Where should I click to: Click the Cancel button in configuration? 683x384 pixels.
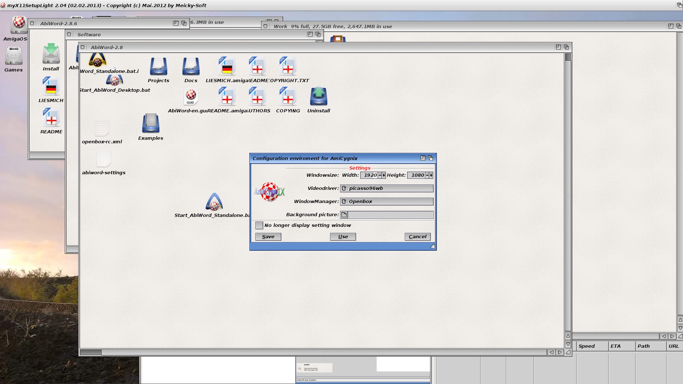418,236
